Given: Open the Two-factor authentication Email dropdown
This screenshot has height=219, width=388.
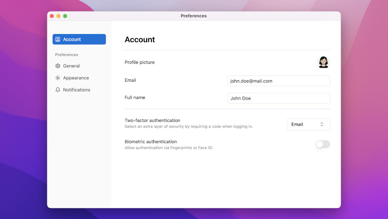Looking at the screenshot, I should click(x=308, y=124).
